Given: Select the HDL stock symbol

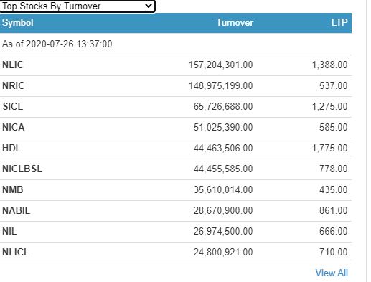Looking at the screenshot, I should tap(11, 148).
